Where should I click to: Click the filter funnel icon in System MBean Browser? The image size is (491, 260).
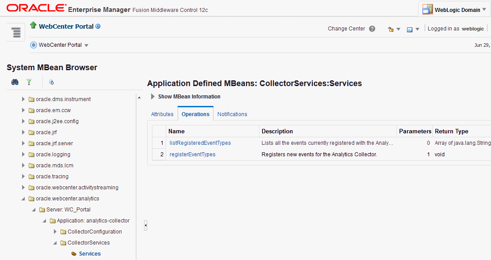[29, 82]
